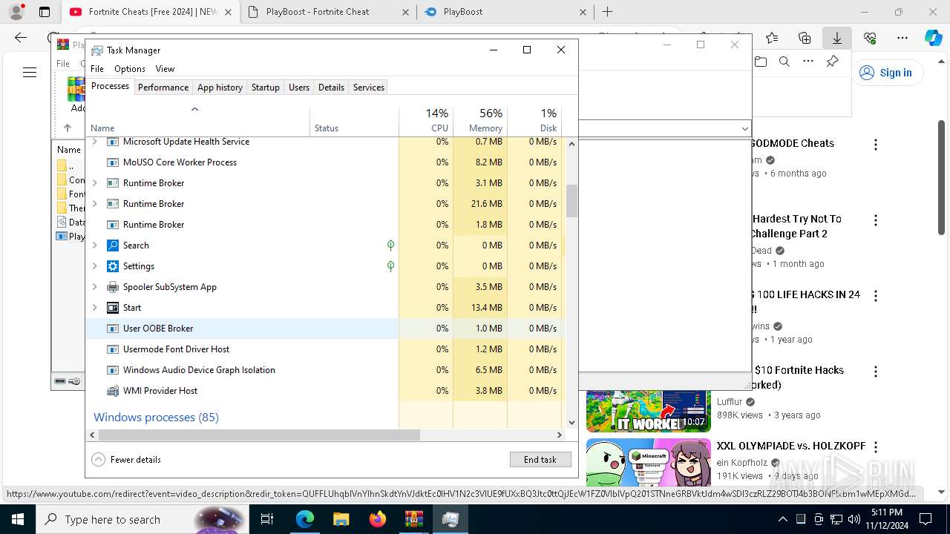Open WinRAR from taskbar
The width and height of the screenshot is (950, 534).
[x=413, y=519]
